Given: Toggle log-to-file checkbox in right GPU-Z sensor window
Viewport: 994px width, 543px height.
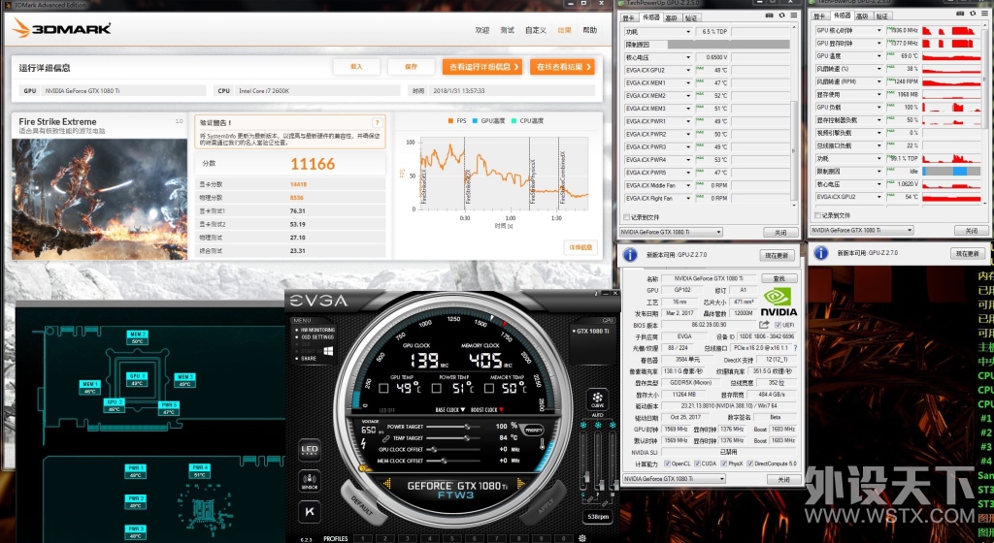Looking at the screenshot, I should (817, 215).
